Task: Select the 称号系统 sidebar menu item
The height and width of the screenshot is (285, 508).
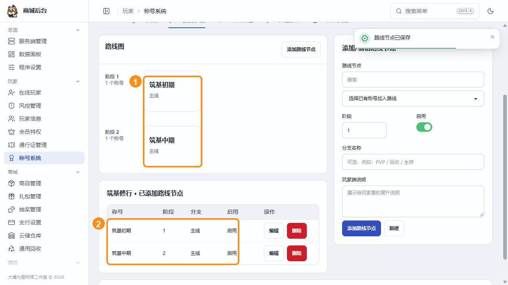Action: click(44, 158)
